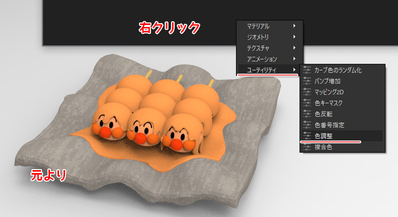Click the 複合色 utility node icon
The width and height of the screenshot is (398, 217).
point(307,147)
